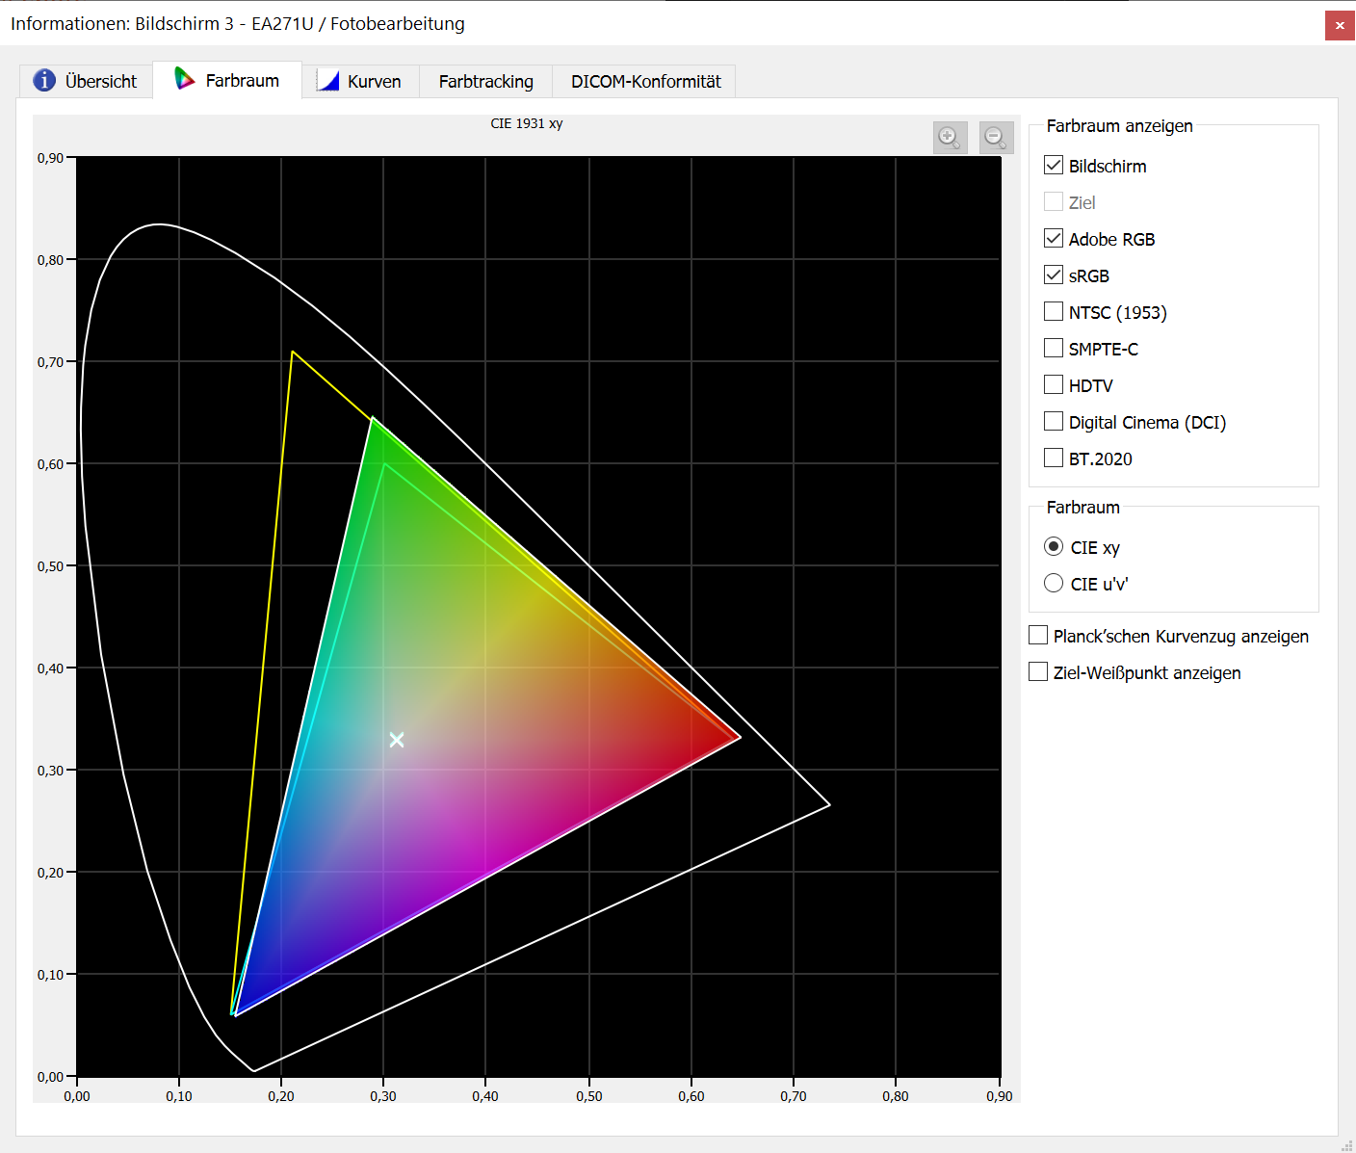Switch to the Kurven tab
Viewport: 1356px width, 1153px height.
click(x=360, y=81)
